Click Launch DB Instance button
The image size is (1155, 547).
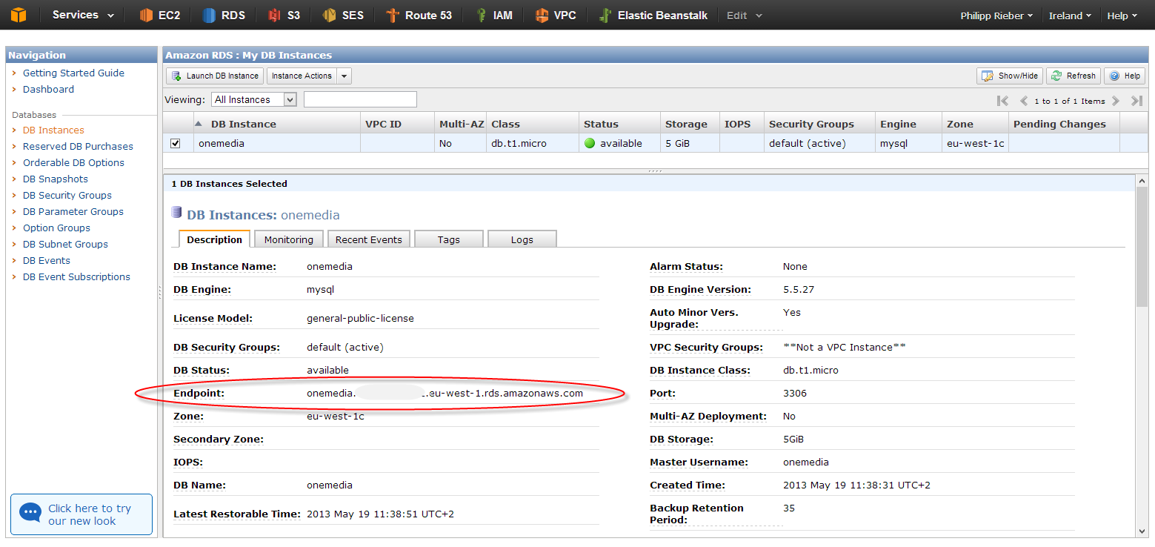[215, 76]
